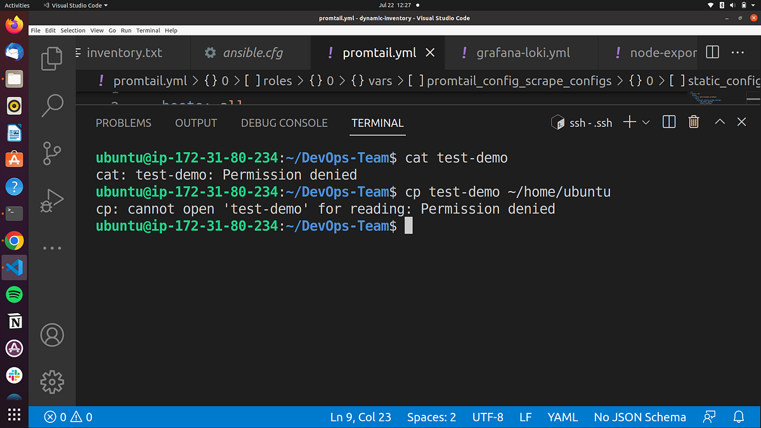
Task: Switch to the grafana-loki.yml tab
Action: click(x=521, y=53)
